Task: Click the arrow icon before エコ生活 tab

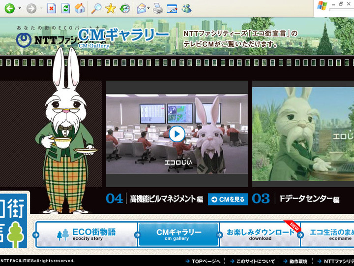Action: point(300,235)
